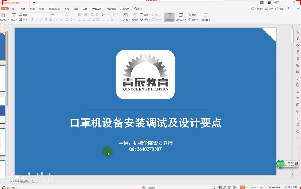The image size is (301, 189).
Task: Toggle italic formatting
Action: pos(37,20)
